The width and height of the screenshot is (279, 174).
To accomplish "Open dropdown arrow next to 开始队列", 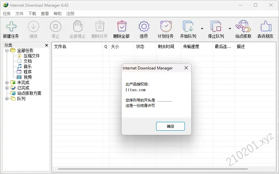I will coord(202,29).
